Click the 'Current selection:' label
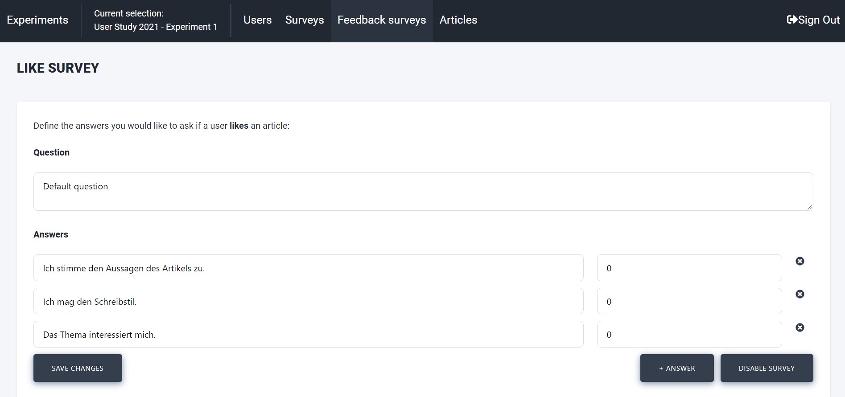This screenshot has height=397, width=845. click(129, 13)
